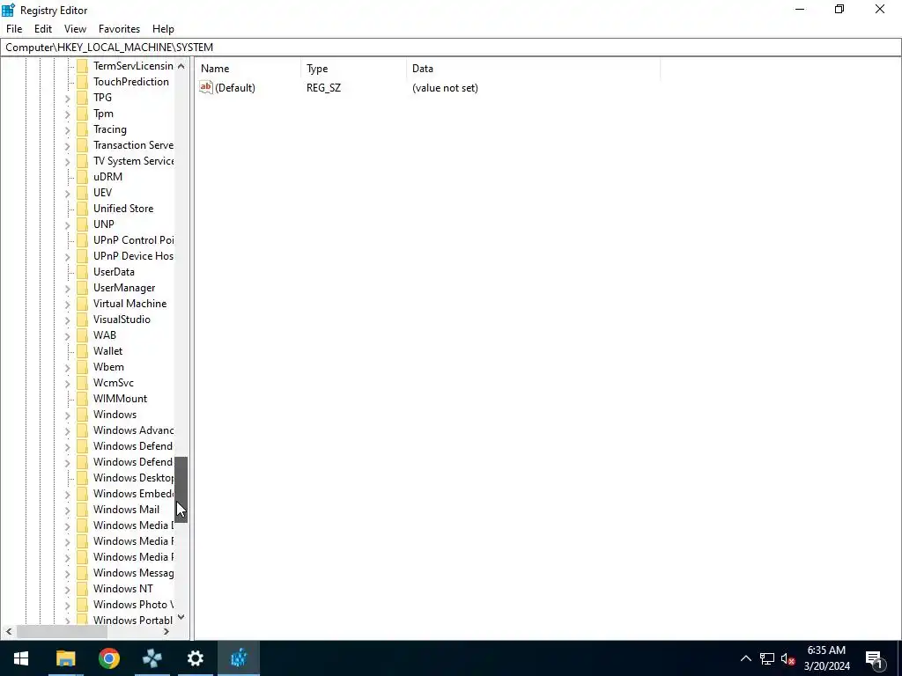Select the Windows Advanced key
The width and height of the screenshot is (902, 676).
(x=134, y=430)
